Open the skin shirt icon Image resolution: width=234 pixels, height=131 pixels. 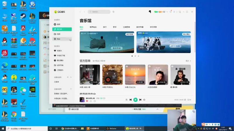[x=171, y=12]
